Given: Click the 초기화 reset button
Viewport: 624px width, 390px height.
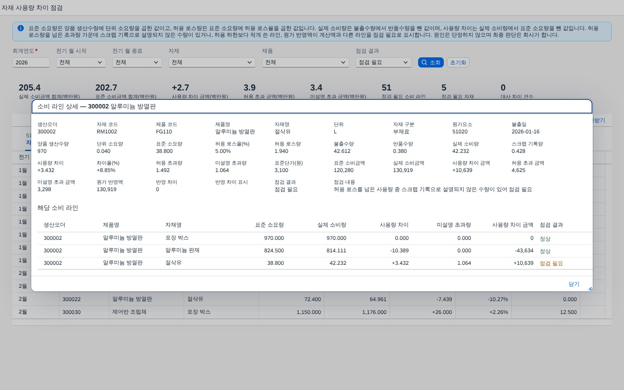Looking at the screenshot, I should [458, 62].
